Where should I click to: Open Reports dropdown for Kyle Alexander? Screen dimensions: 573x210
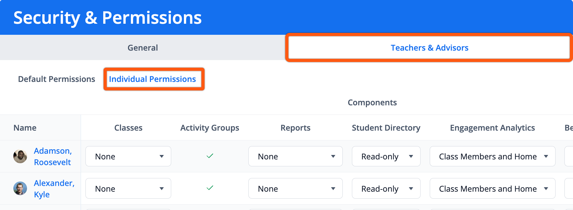point(295,188)
